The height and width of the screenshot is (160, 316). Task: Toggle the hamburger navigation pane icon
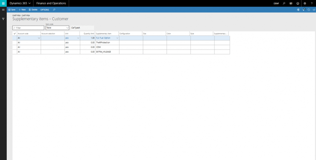click(x=3, y=10)
